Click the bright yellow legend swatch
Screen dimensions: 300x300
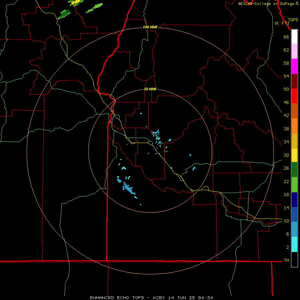coord(294,155)
